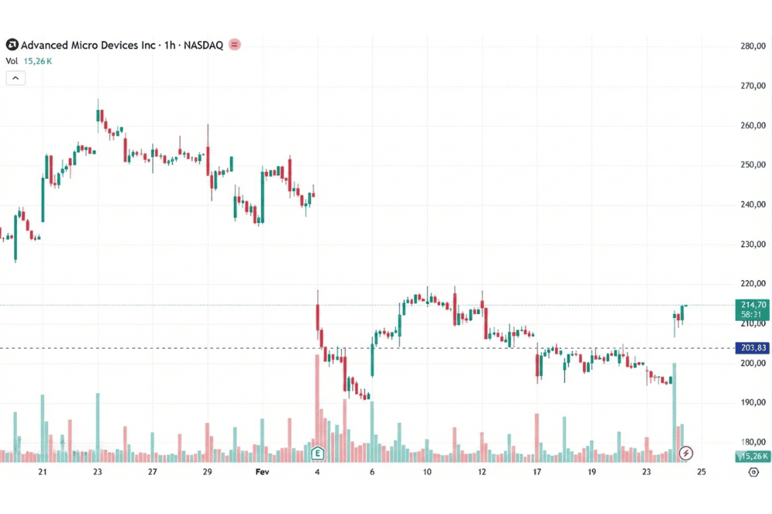This screenshot has width=772, height=514.
Task: Click the Vol value 15,26 K in the legend
Action: (38, 60)
